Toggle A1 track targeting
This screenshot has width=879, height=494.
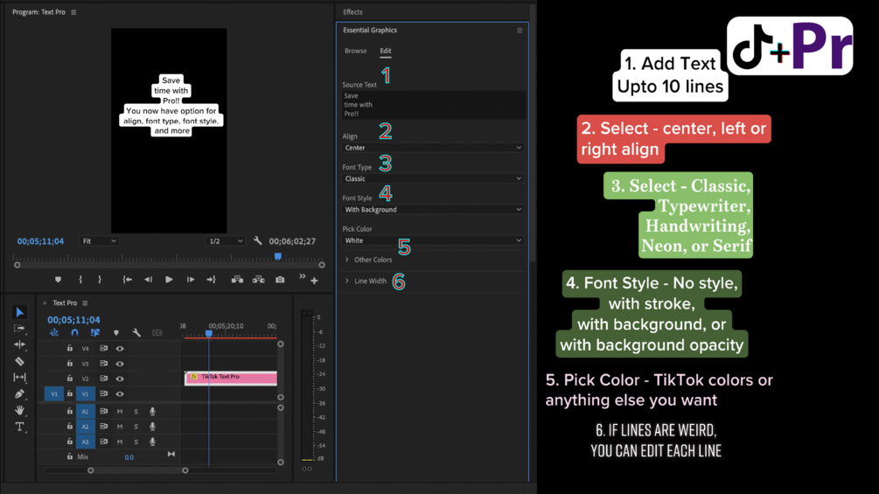coord(85,411)
